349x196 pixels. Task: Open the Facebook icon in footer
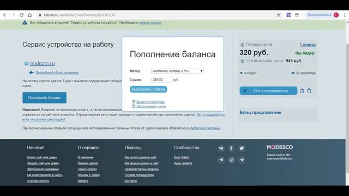click(231, 148)
